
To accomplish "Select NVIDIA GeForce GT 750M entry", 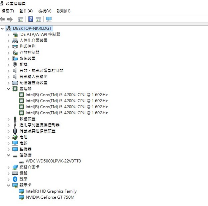I will click(x=50, y=197).
